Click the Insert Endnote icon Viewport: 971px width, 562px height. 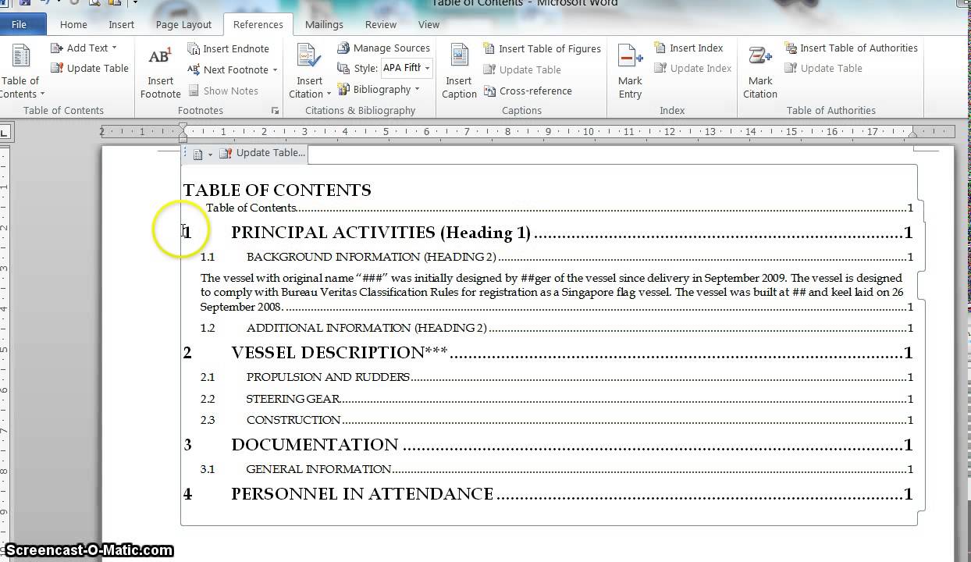[194, 48]
